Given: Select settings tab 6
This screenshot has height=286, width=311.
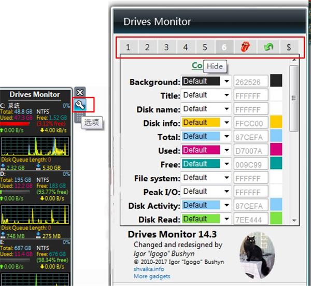Looking at the screenshot, I should (x=224, y=47).
